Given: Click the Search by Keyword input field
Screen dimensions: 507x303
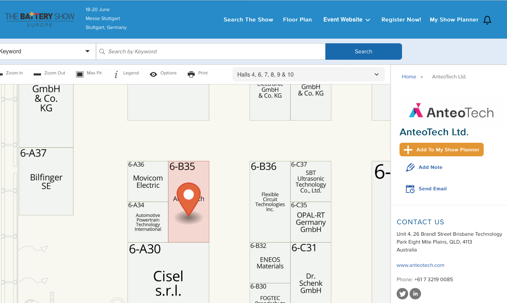Looking at the screenshot, I should point(211,52).
